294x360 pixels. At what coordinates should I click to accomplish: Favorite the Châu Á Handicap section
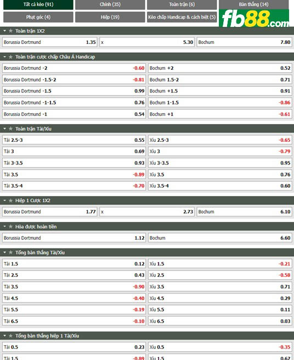pyautogui.click(x=10, y=57)
